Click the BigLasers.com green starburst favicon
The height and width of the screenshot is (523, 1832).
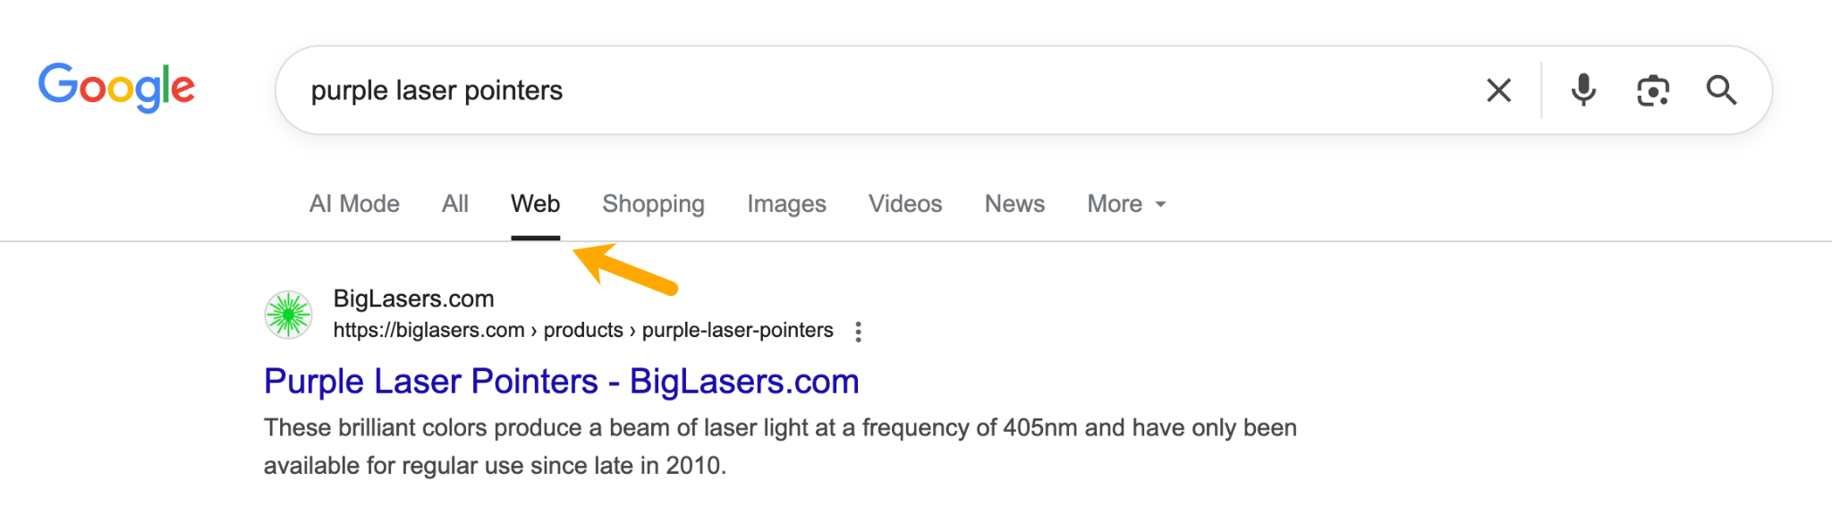click(x=288, y=314)
